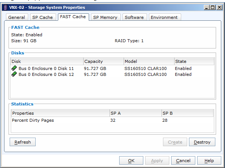Click SP A dirty pages value 32
The height and width of the screenshot is (168, 225).
point(113,120)
